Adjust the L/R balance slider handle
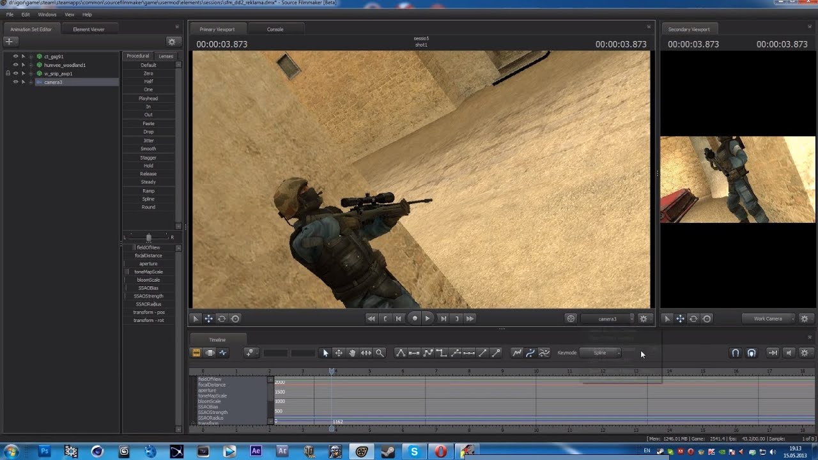The image size is (818, 460). 148,237
